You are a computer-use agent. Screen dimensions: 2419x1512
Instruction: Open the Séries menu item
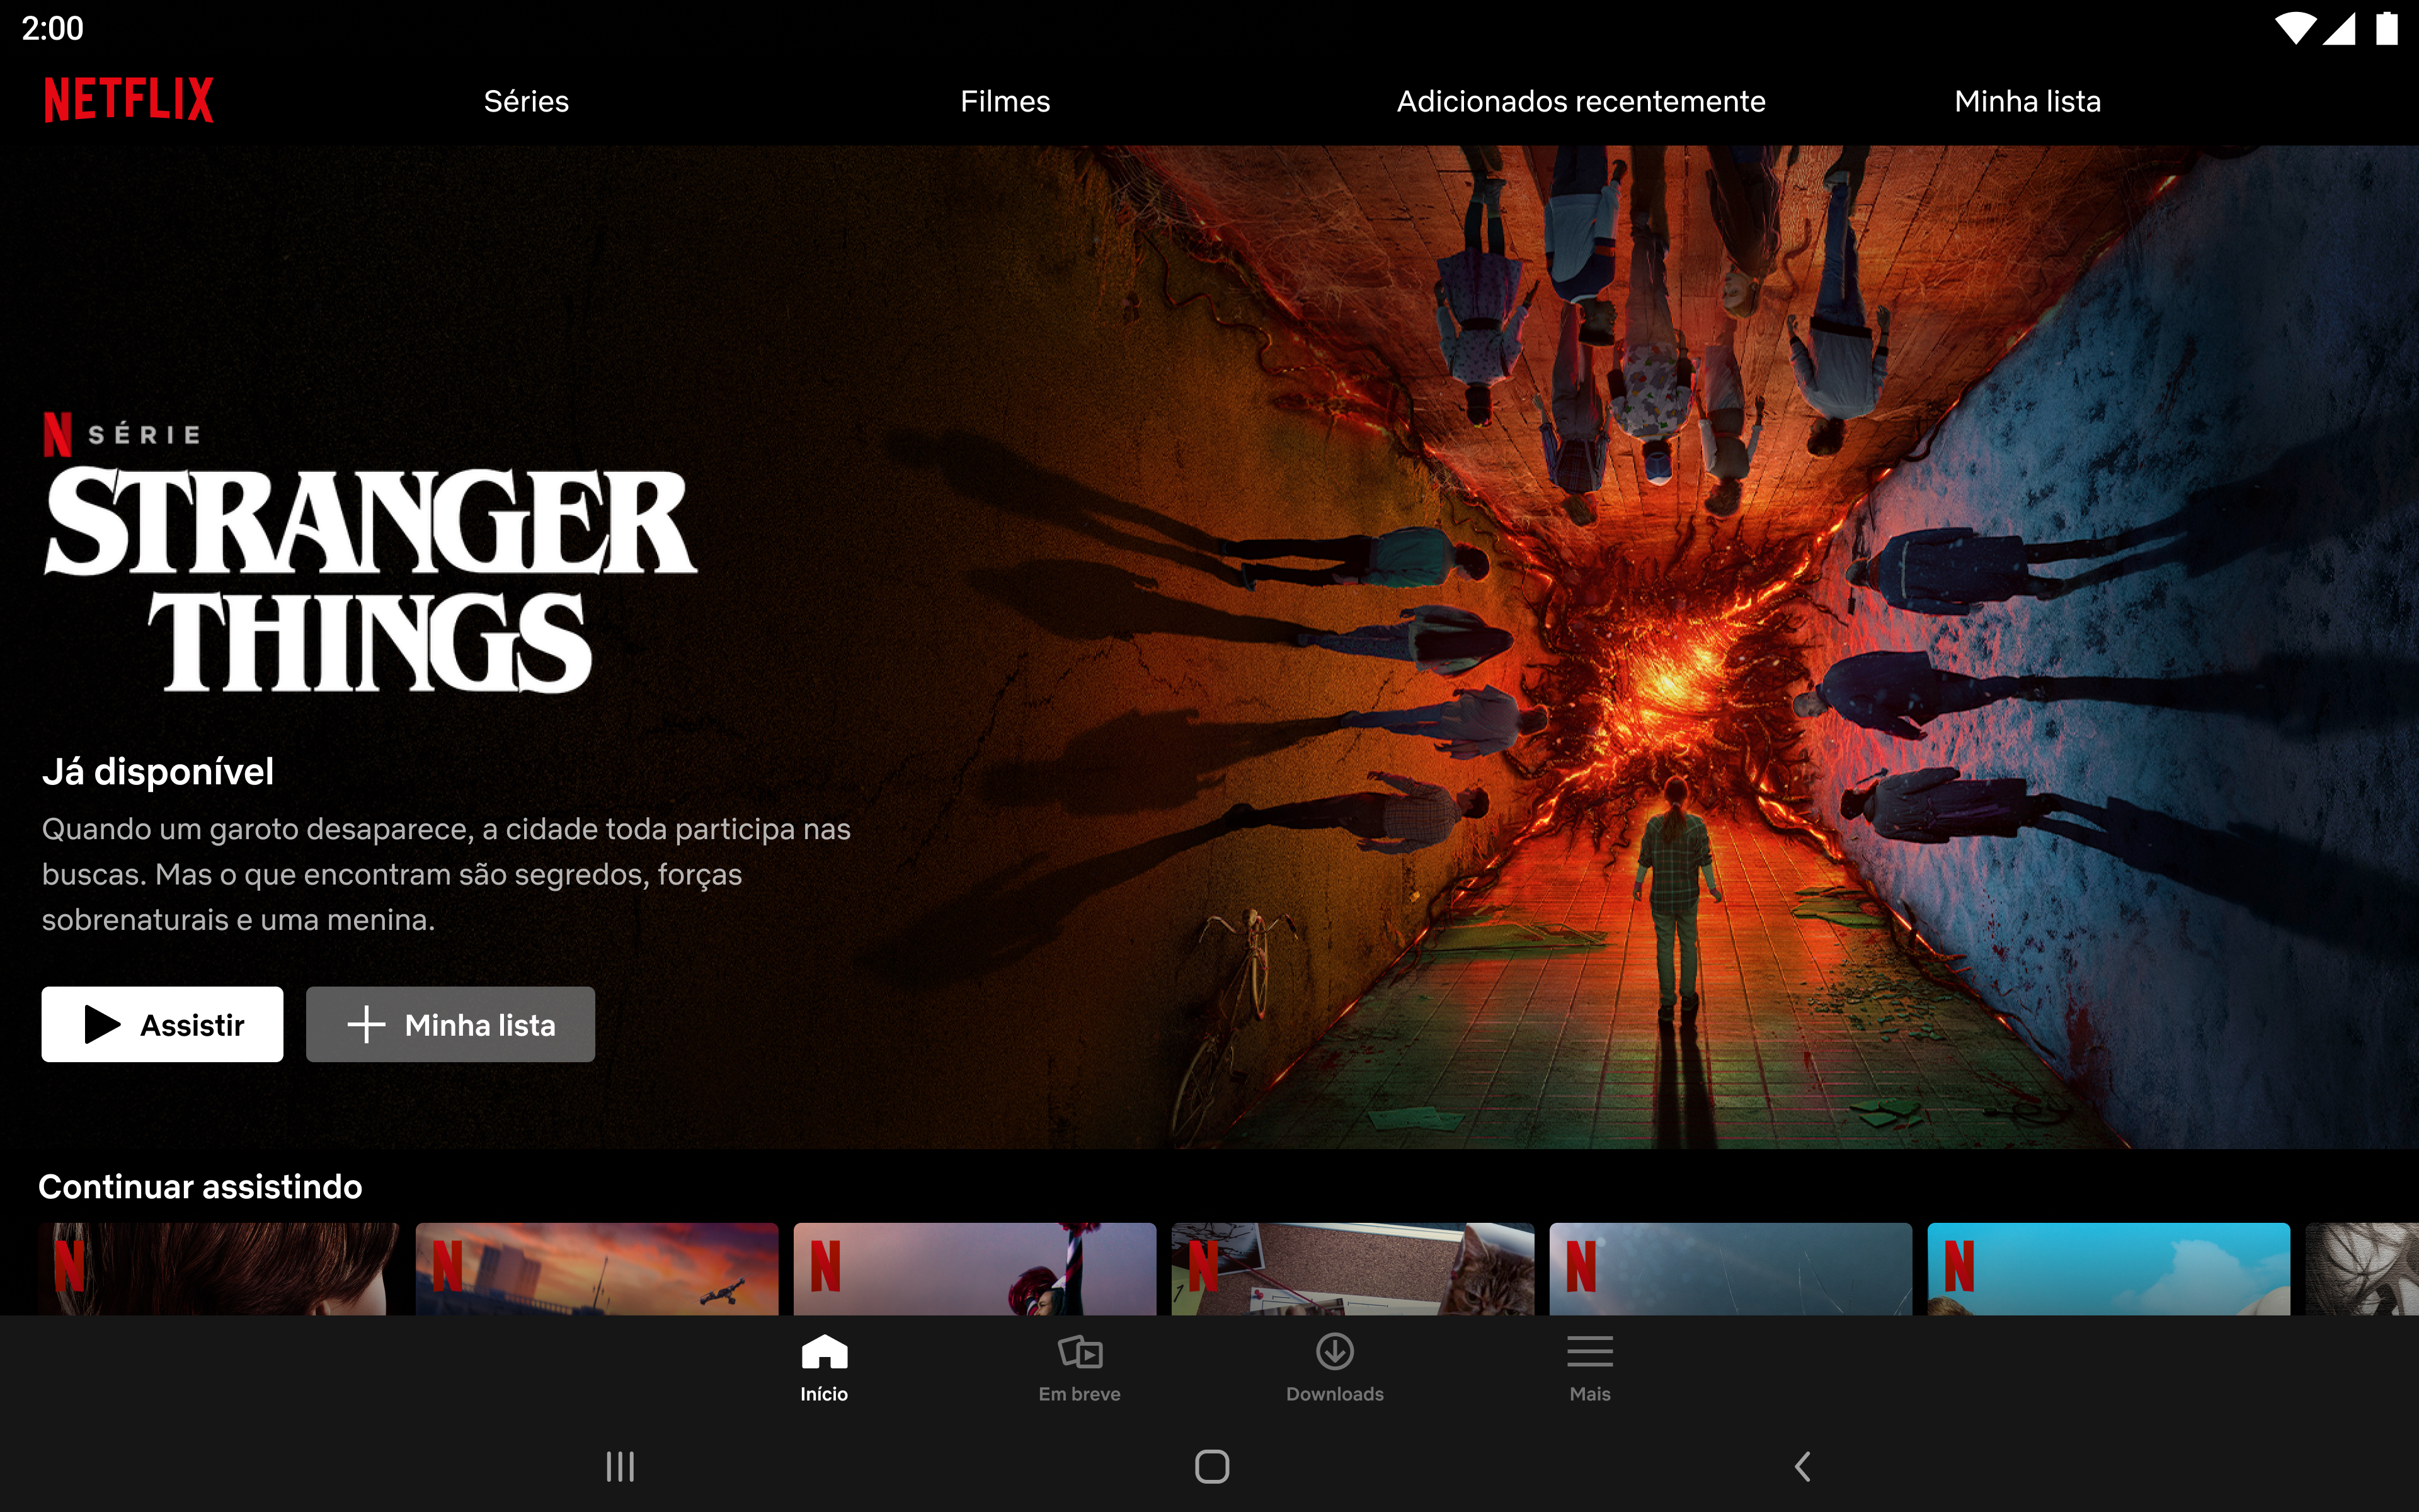pos(526,100)
